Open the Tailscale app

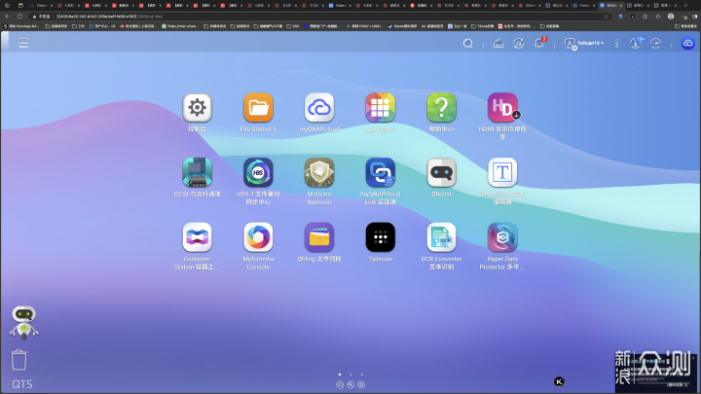pyautogui.click(x=380, y=236)
